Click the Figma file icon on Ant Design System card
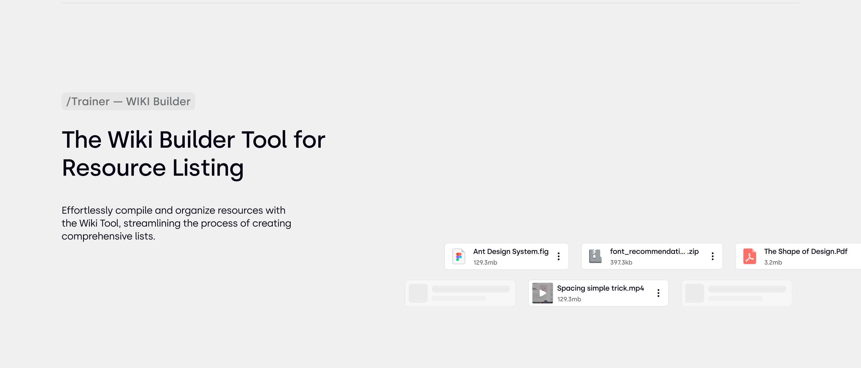861x368 pixels. pos(458,256)
